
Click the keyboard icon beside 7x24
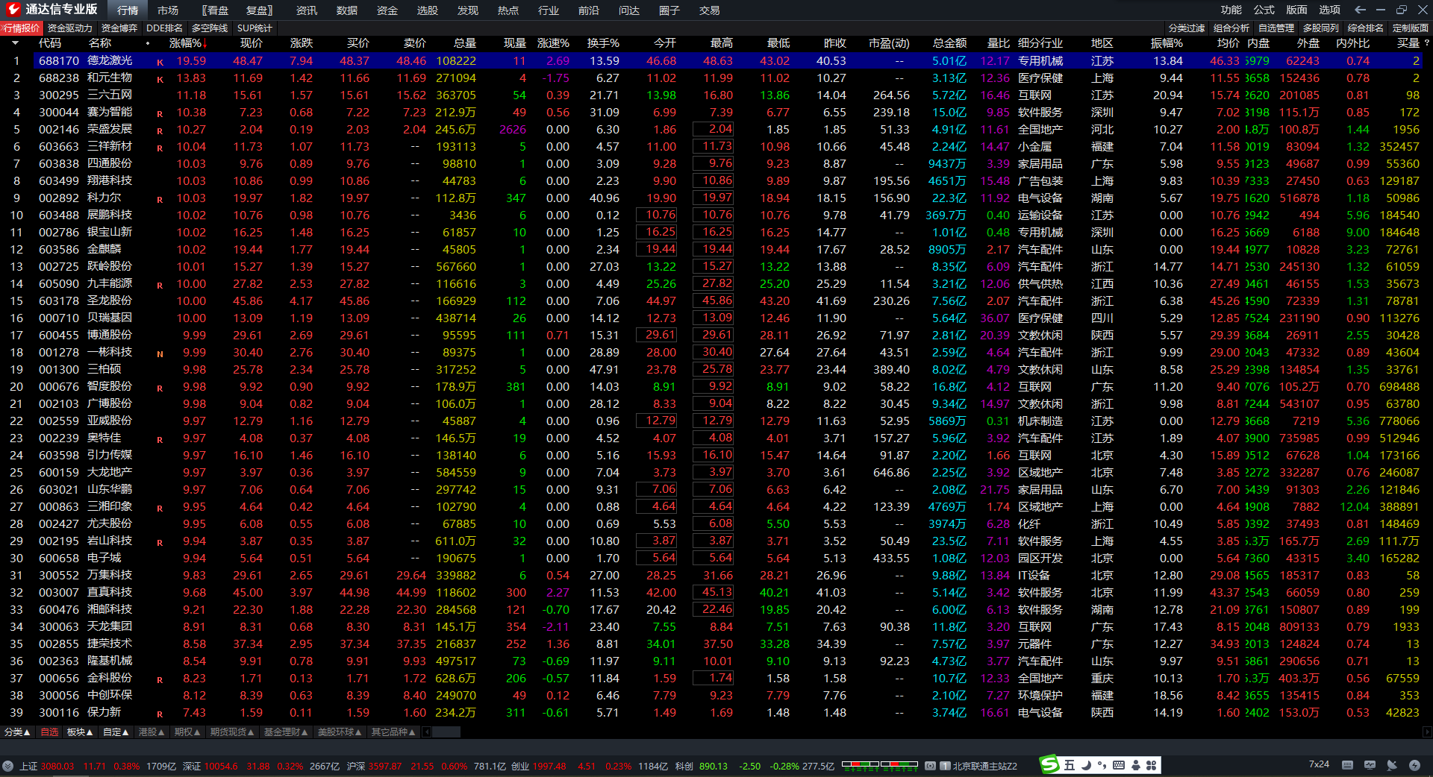[1347, 765]
